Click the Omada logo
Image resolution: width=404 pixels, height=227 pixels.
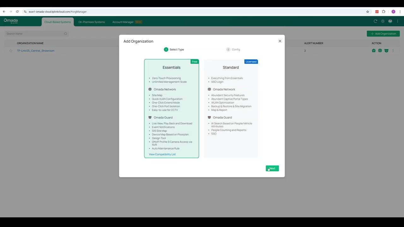[11, 21]
